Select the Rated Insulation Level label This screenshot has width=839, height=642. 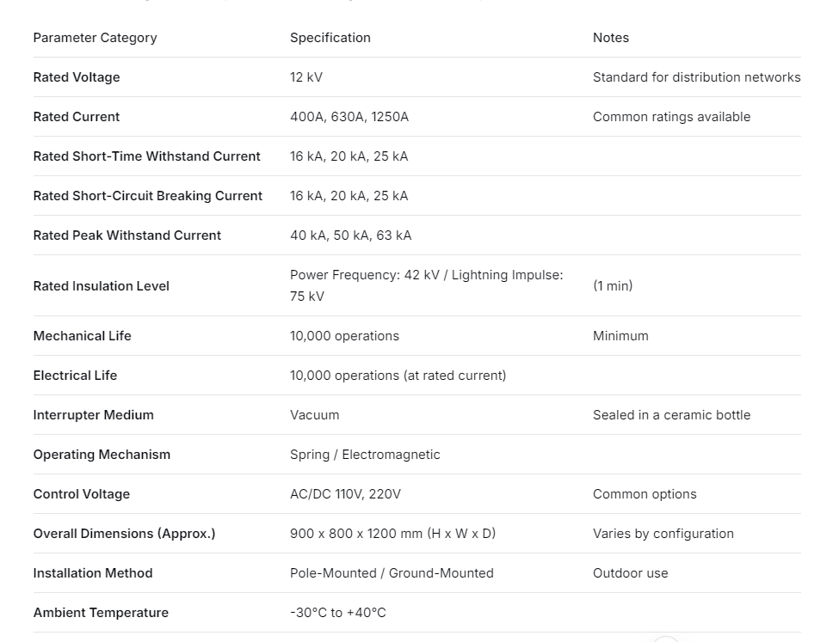coord(101,286)
